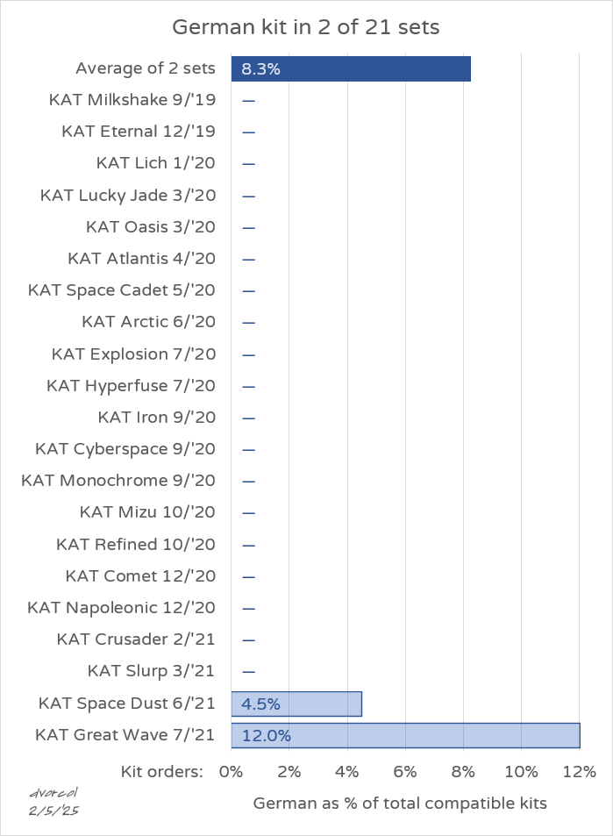Click the chart title German kit
Screen dimensions: 613x836
tap(306, 27)
